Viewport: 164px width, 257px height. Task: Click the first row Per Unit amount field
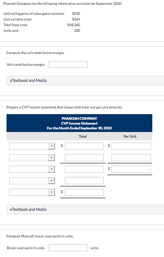131,146
